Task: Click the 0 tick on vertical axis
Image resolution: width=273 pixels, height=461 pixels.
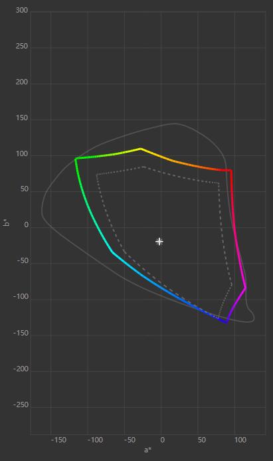Action: coord(27,225)
